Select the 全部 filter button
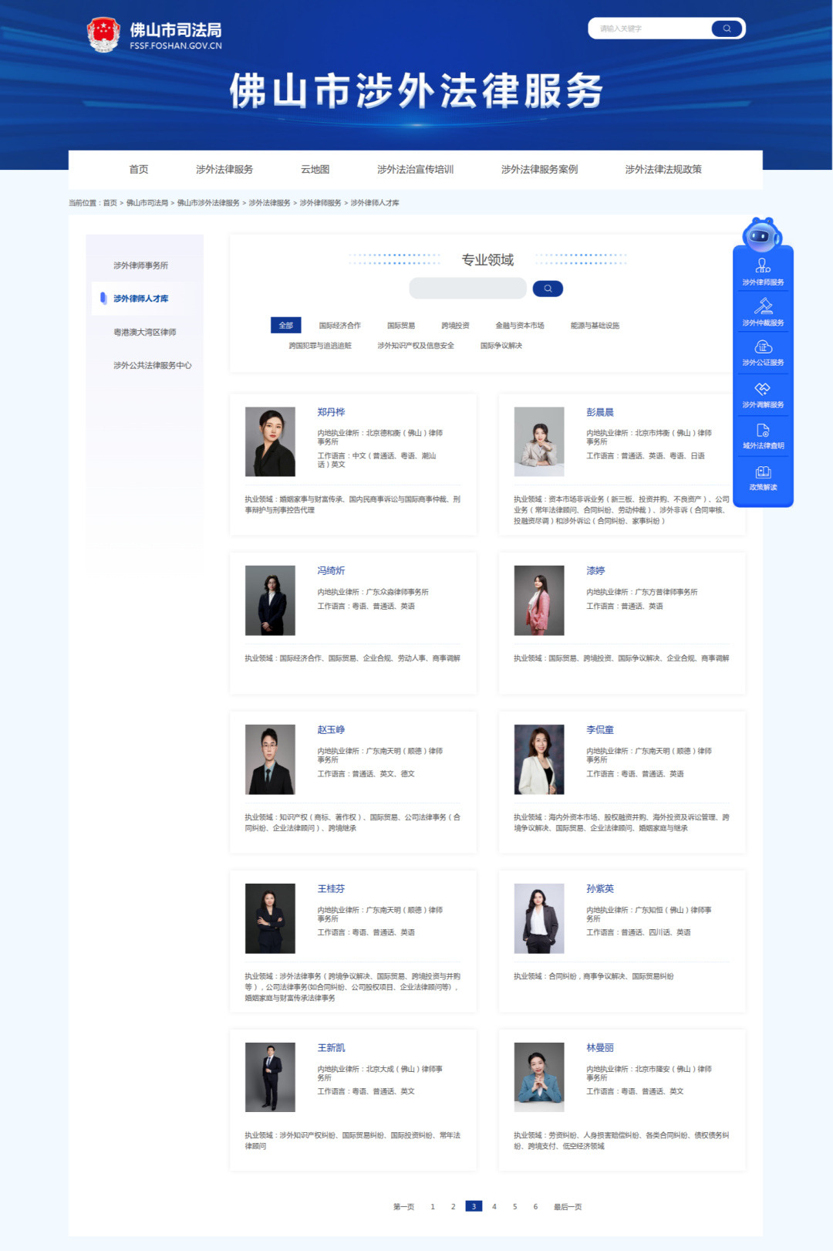The image size is (833, 1251). [x=285, y=326]
